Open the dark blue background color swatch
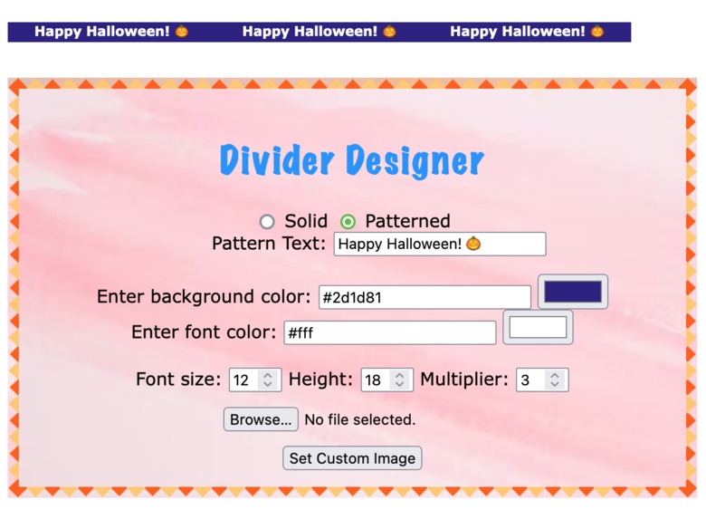Viewport: 706px width, 519px height. pyautogui.click(x=573, y=292)
